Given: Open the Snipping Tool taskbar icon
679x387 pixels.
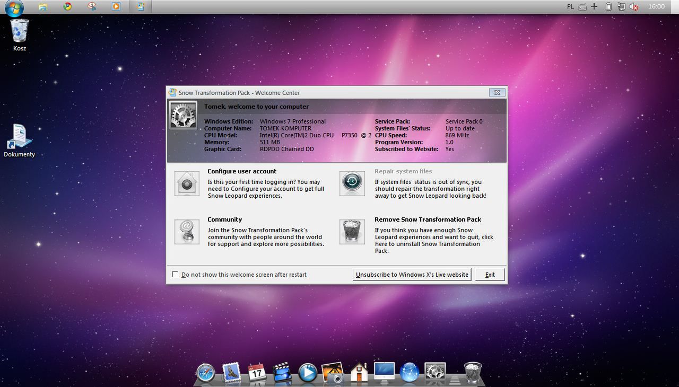Looking at the screenshot, I should (92, 6).
